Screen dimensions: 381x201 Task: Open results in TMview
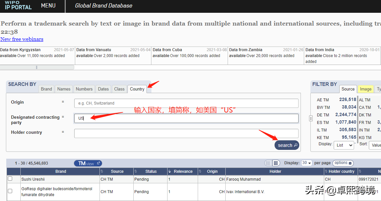88,163
